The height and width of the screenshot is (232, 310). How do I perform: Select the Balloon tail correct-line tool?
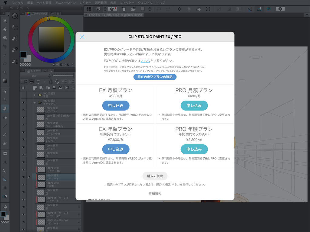point(5,171)
